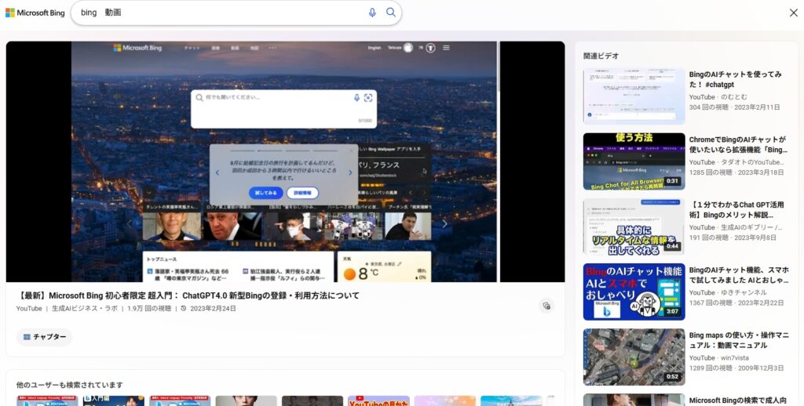The image size is (804, 406).
Task: Select the "1分でわかるChat GPT活用術" video title
Action: click(736, 209)
